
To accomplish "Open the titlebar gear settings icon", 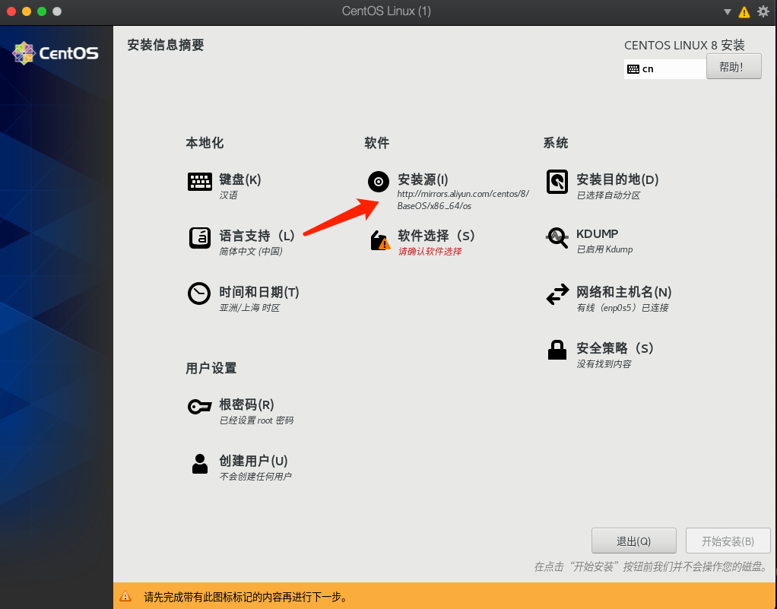I will [x=763, y=11].
